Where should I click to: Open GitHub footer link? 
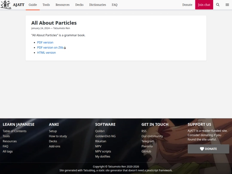click(147, 151)
